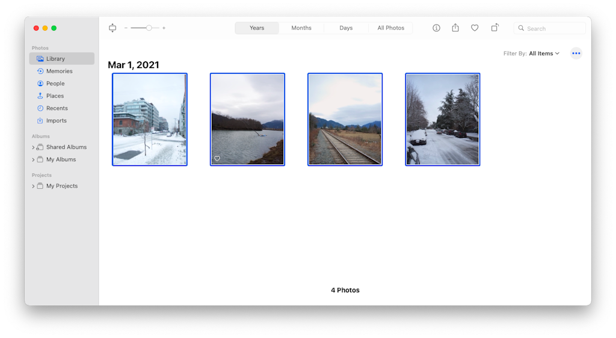Switch to the Months tab

pyautogui.click(x=301, y=28)
